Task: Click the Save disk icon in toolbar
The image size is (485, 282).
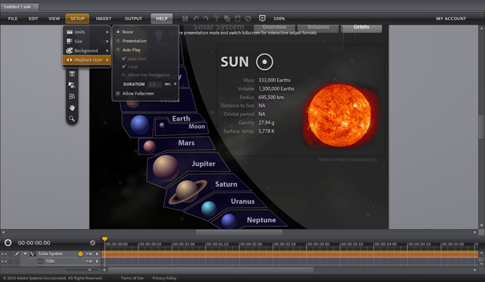Action: coord(185,18)
